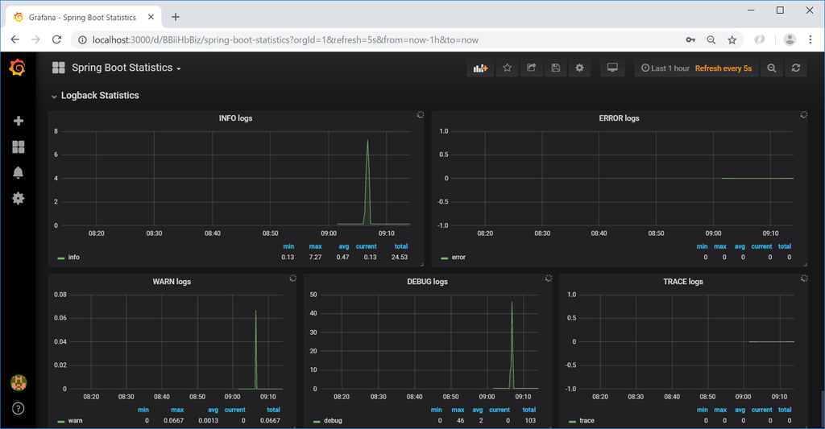The height and width of the screenshot is (429, 825).
Task: Save dashboard with the floppy disk icon
Action: click(556, 68)
